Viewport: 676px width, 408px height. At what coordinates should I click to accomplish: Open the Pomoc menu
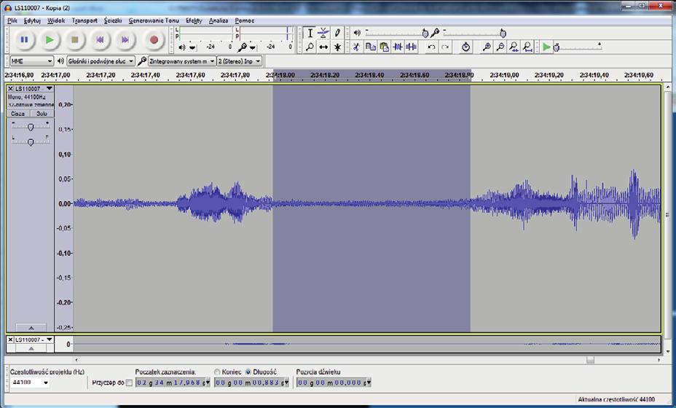(x=245, y=20)
